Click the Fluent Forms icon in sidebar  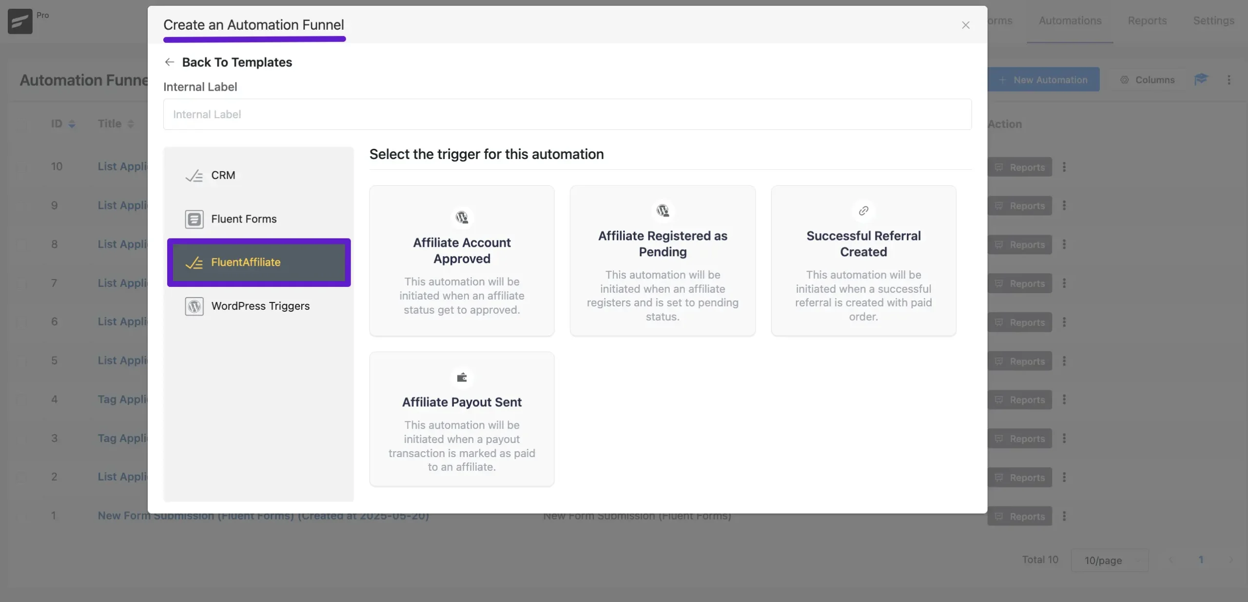[x=194, y=219]
